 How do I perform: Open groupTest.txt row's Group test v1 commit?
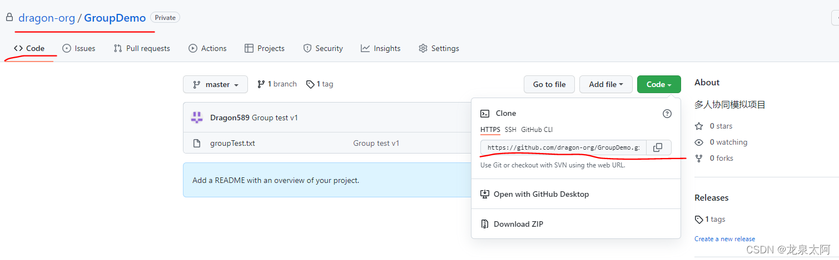click(376, 143)
